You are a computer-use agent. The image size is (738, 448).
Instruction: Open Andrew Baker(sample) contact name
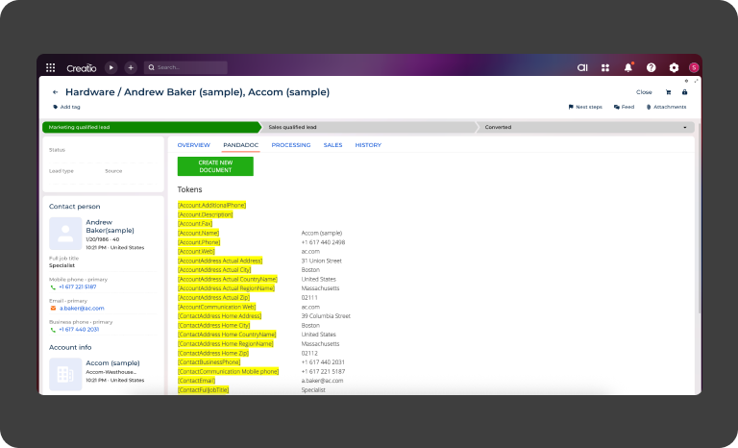coord(110,226)
